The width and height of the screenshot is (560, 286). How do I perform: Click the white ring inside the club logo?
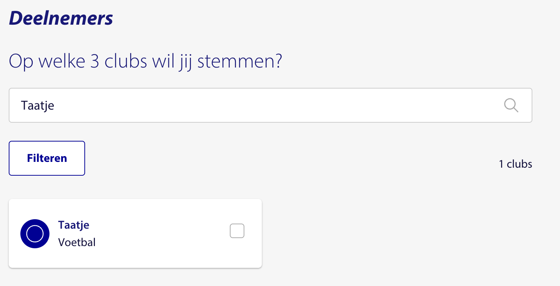pos(35,234)
